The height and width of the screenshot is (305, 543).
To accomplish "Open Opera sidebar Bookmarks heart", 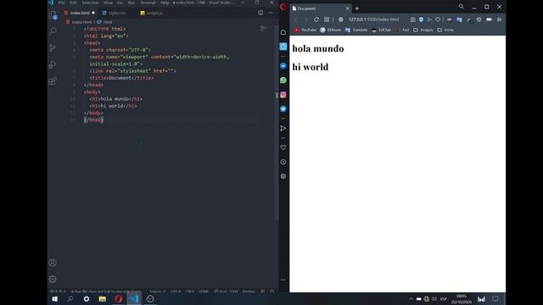I will pos(283,147).
